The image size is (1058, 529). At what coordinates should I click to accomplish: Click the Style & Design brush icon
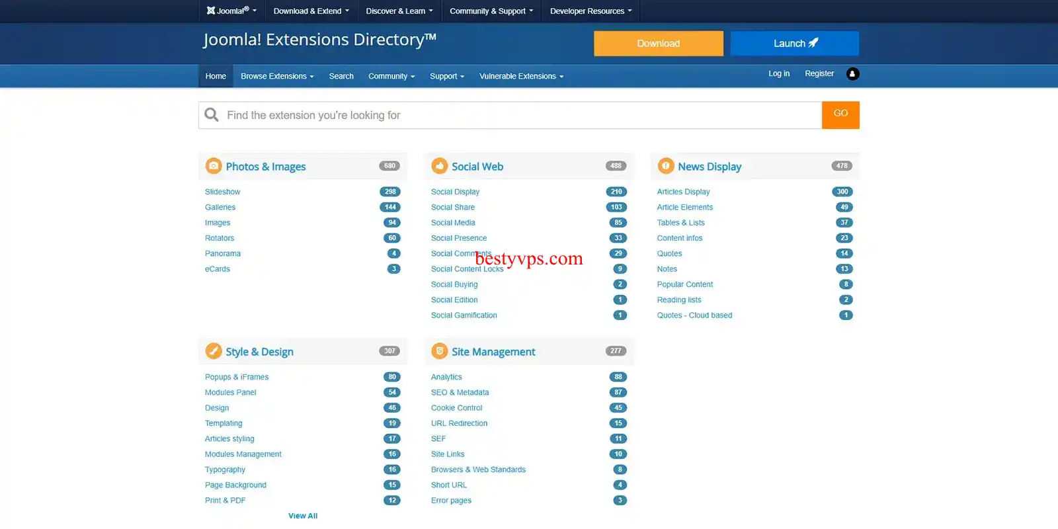(x=213, y=351)
